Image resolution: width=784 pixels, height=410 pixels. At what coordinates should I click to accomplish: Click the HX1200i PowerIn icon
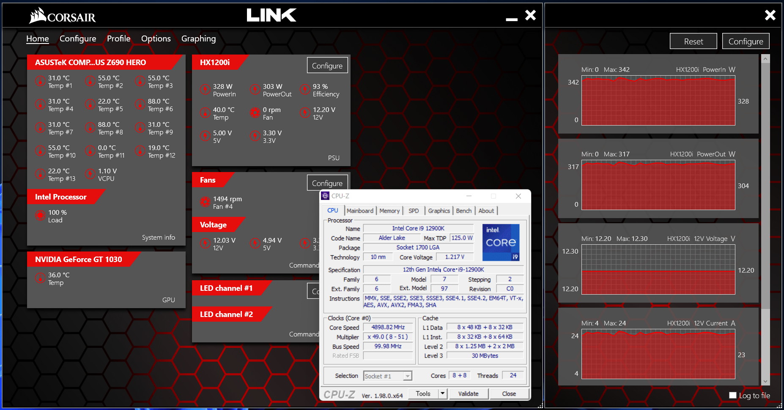[205, 90]
